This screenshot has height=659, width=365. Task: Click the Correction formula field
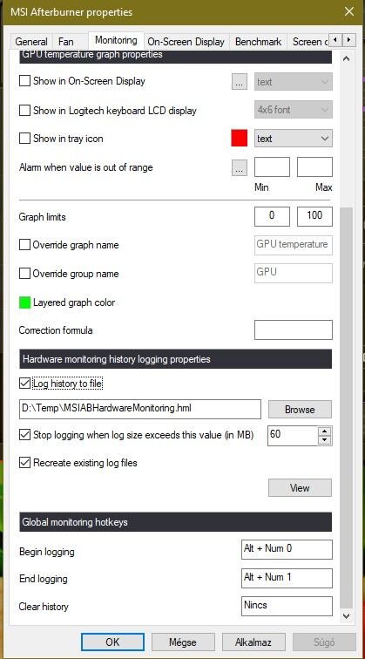coord(294,329)
